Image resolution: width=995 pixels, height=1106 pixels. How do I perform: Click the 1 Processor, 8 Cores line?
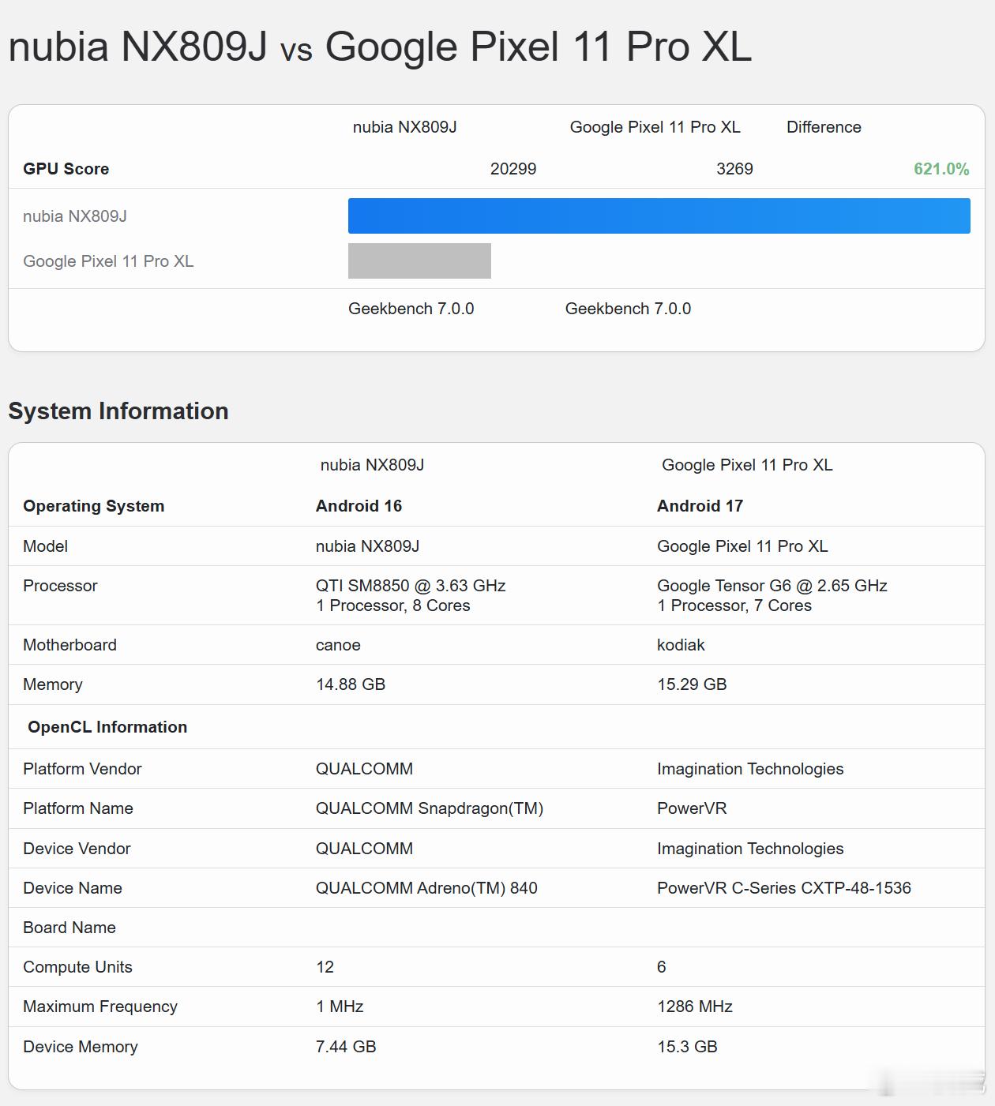[x=393, y=605]
